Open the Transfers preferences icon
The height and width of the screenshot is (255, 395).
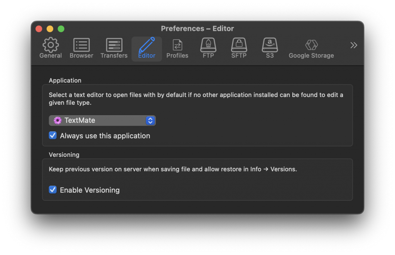pos(114,45)
